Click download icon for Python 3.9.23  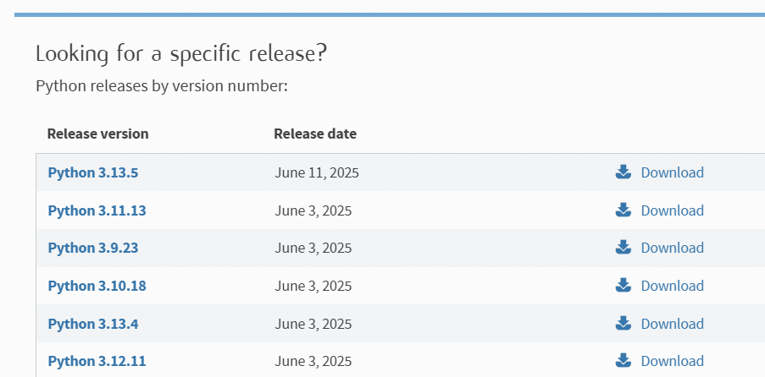click(624, 248)
